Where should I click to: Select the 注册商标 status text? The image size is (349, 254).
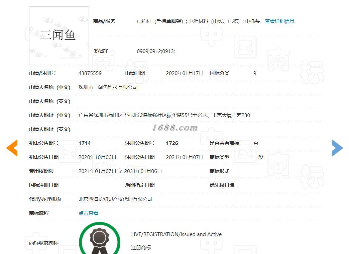[141, 248]
